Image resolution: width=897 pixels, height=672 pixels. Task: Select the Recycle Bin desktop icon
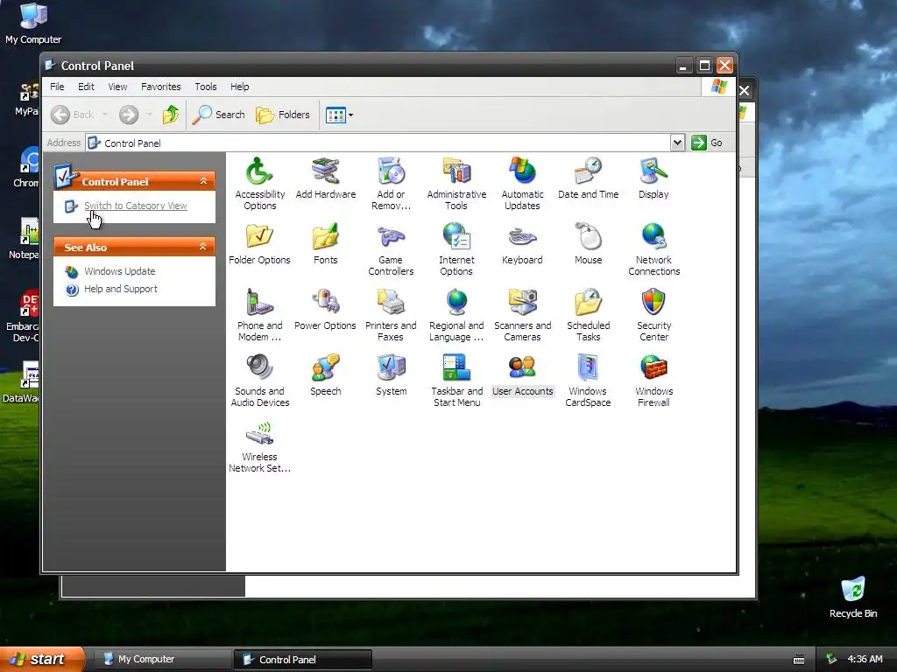853,598
